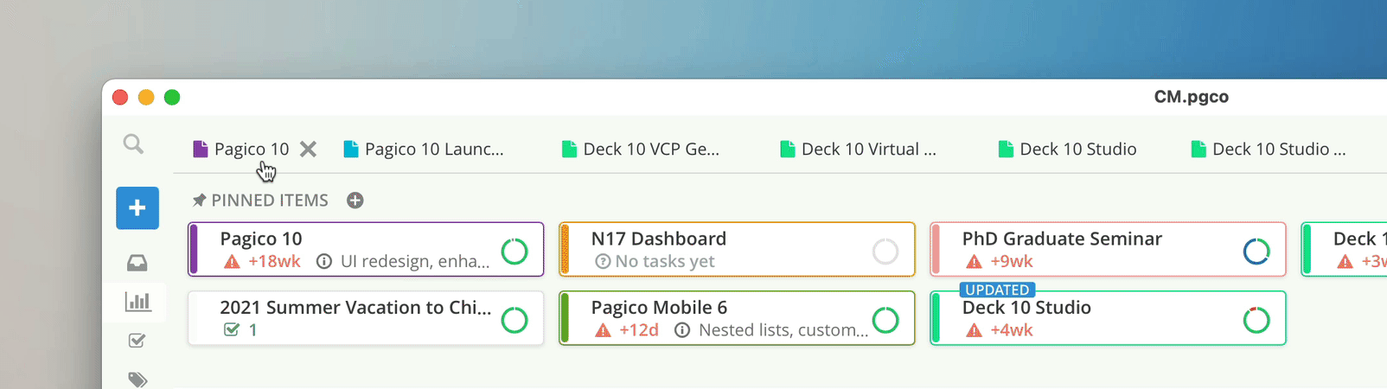Click the info icon on Pagico Mobile 6 card
This screenshot has height=389, width=1387.
682,329
